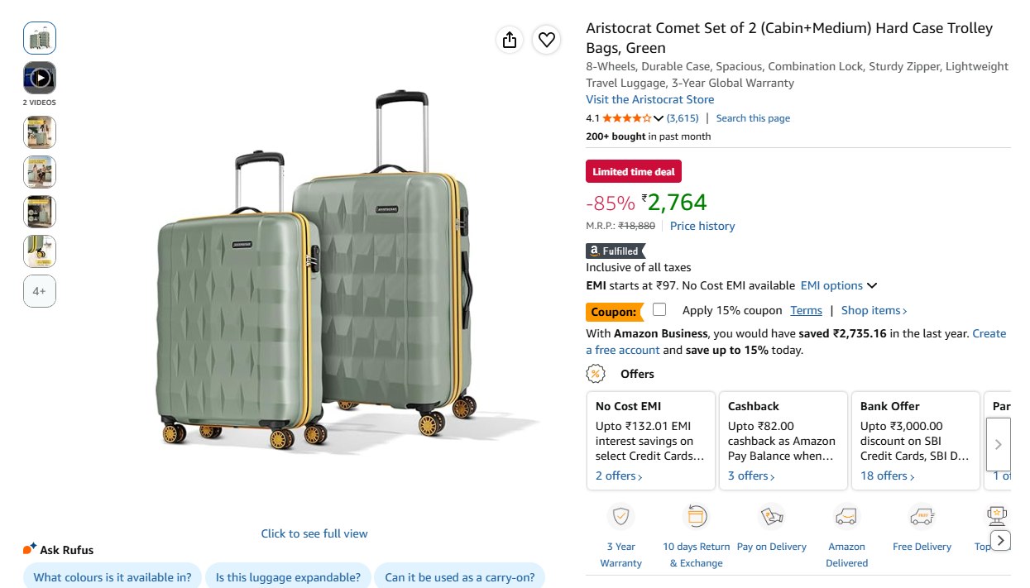Add item to wishlist with heart icon
1030x588 pixels.
click(547, 40)
